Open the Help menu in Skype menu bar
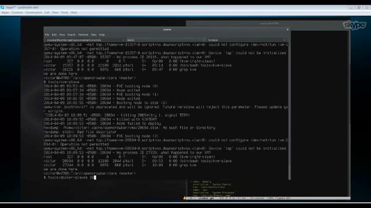Screen dimensions: 371x208 point(74,13)
